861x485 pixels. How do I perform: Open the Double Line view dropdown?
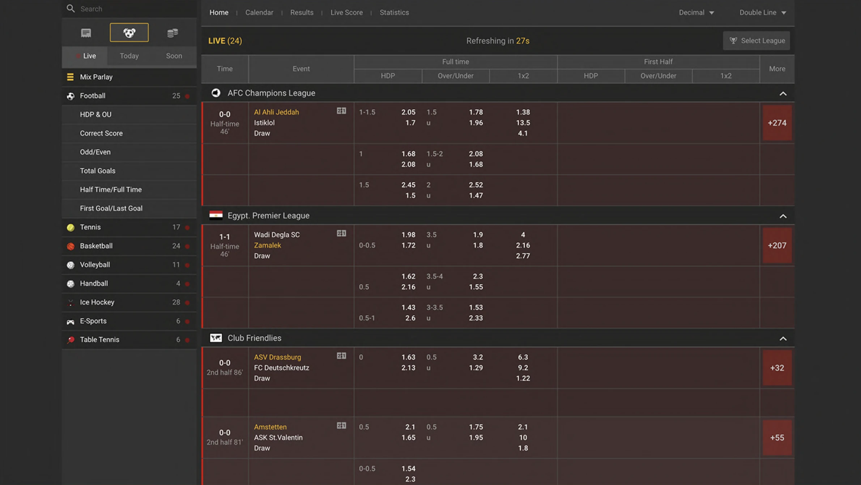tap(763, 12)
